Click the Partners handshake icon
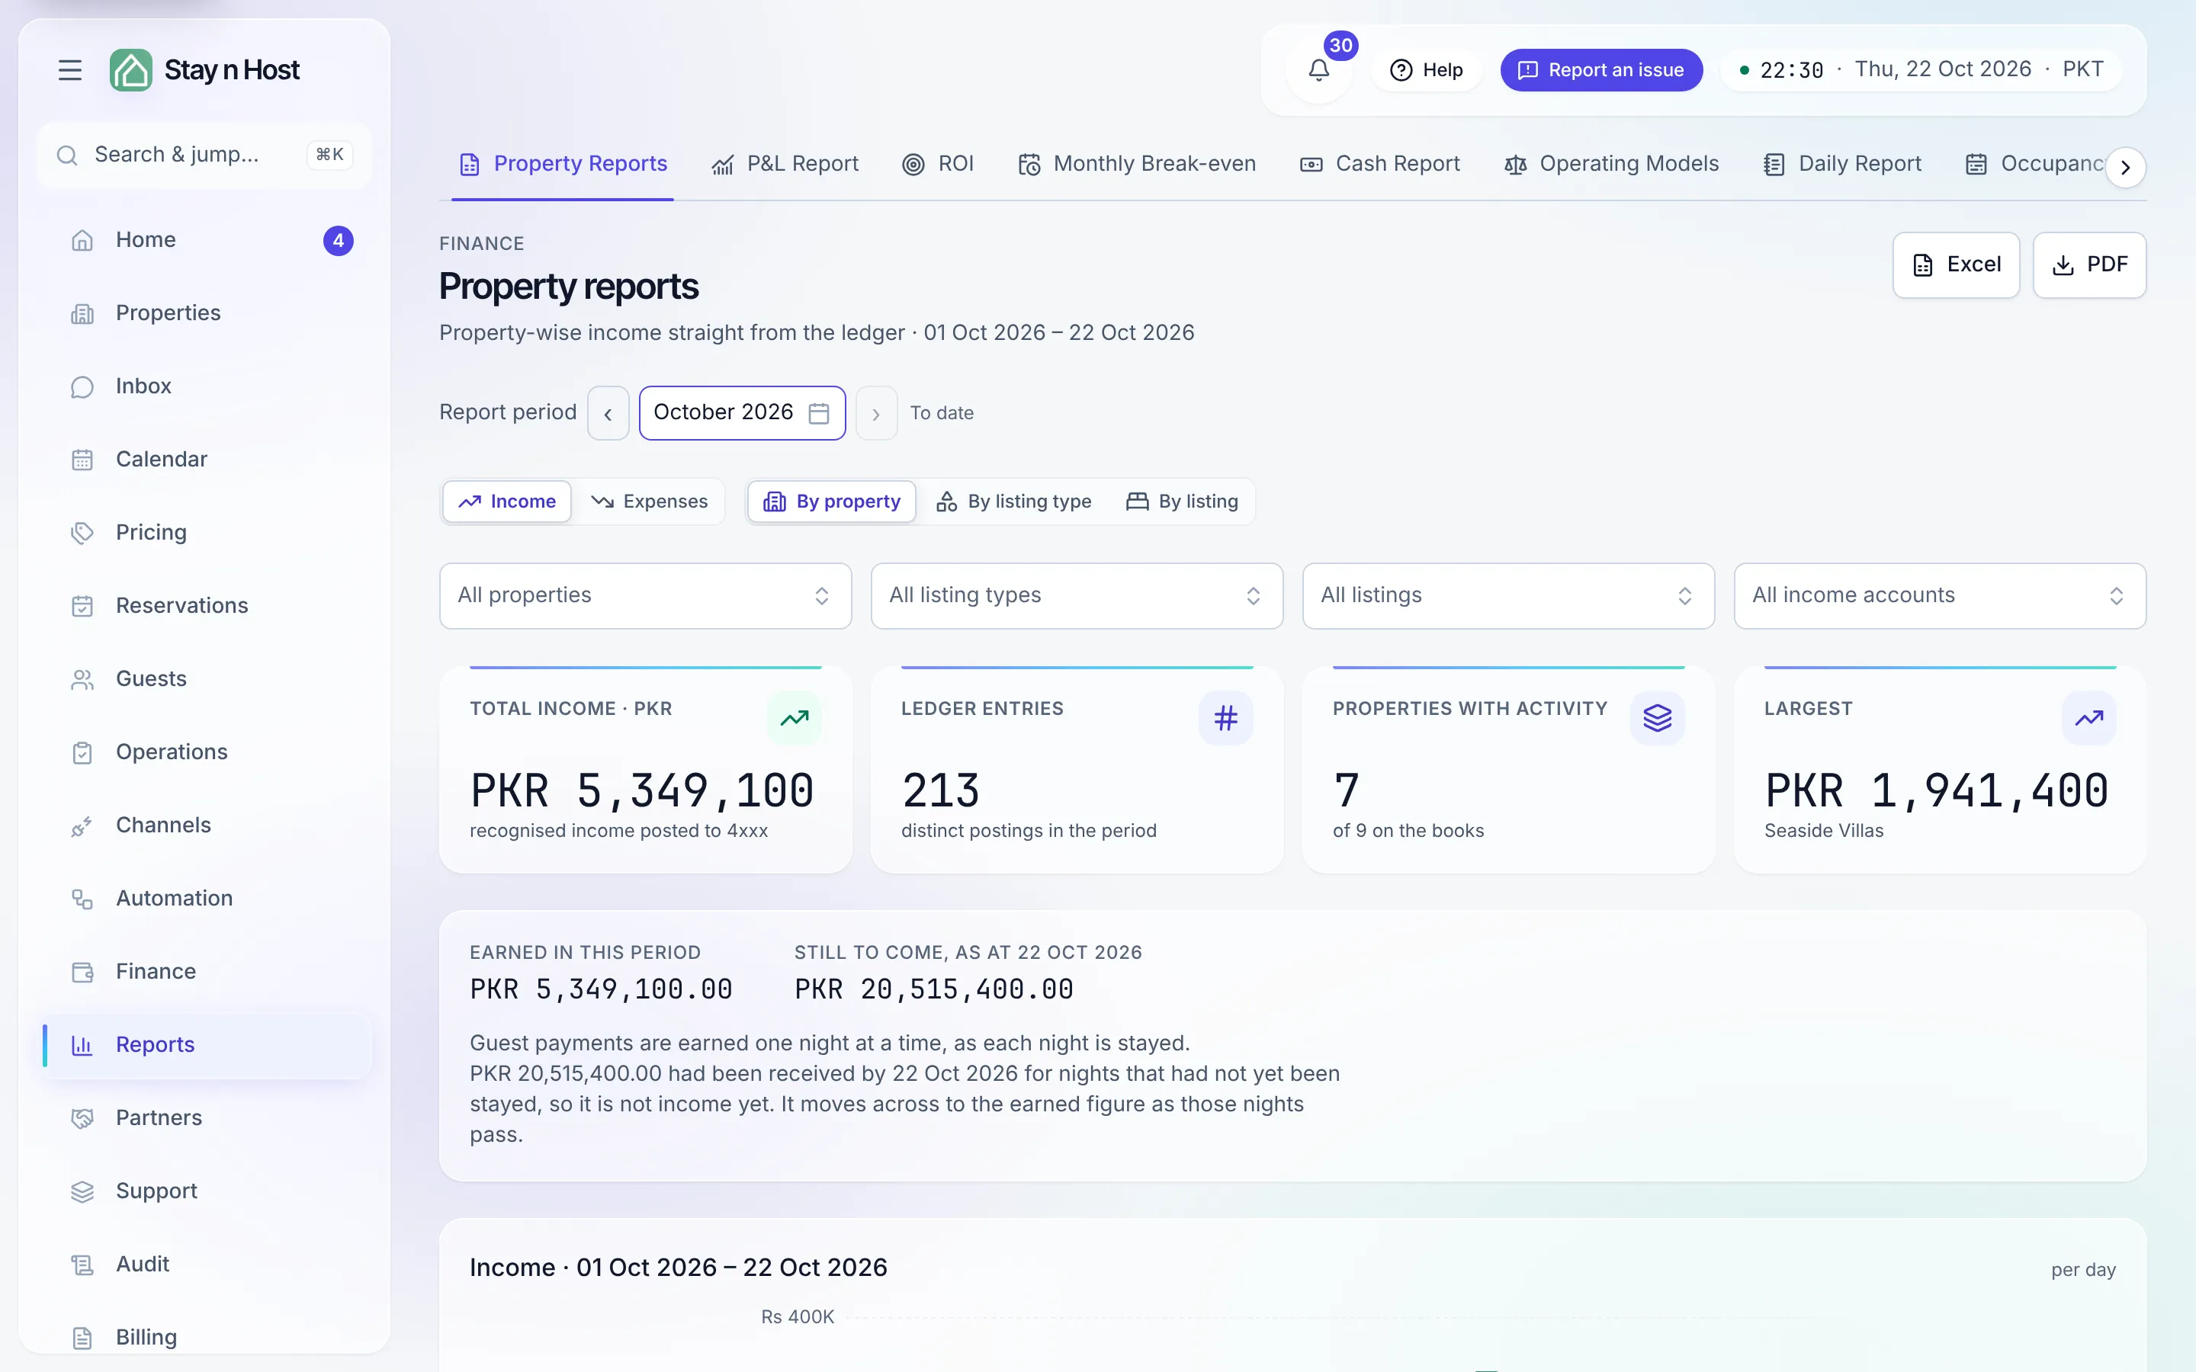This screenshot has height=1372, width=2196. tap(82, 1118)
